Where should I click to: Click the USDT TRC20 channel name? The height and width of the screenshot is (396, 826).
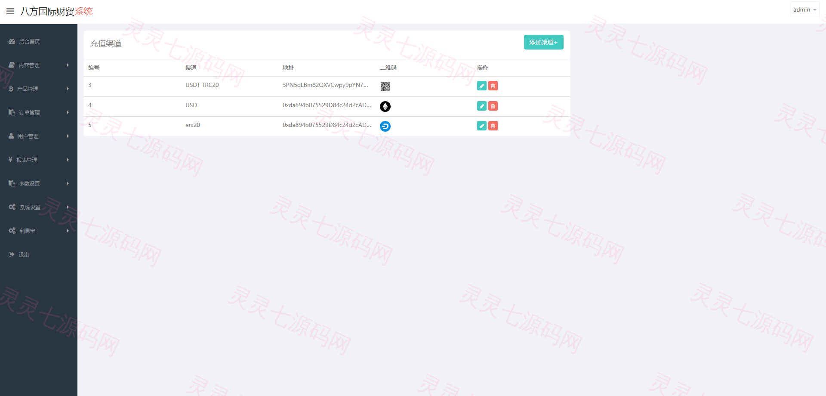coord(202,85)
